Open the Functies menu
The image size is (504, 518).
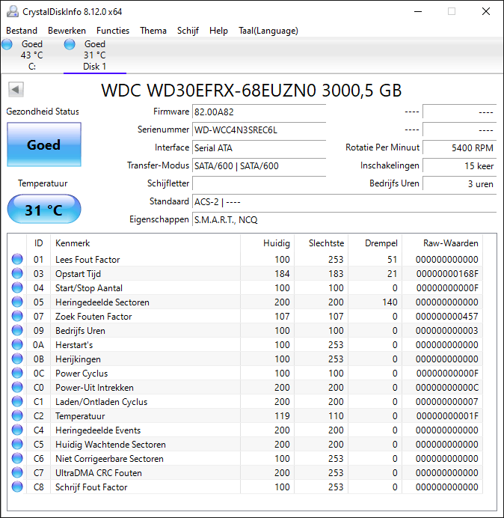coord(113,31)
